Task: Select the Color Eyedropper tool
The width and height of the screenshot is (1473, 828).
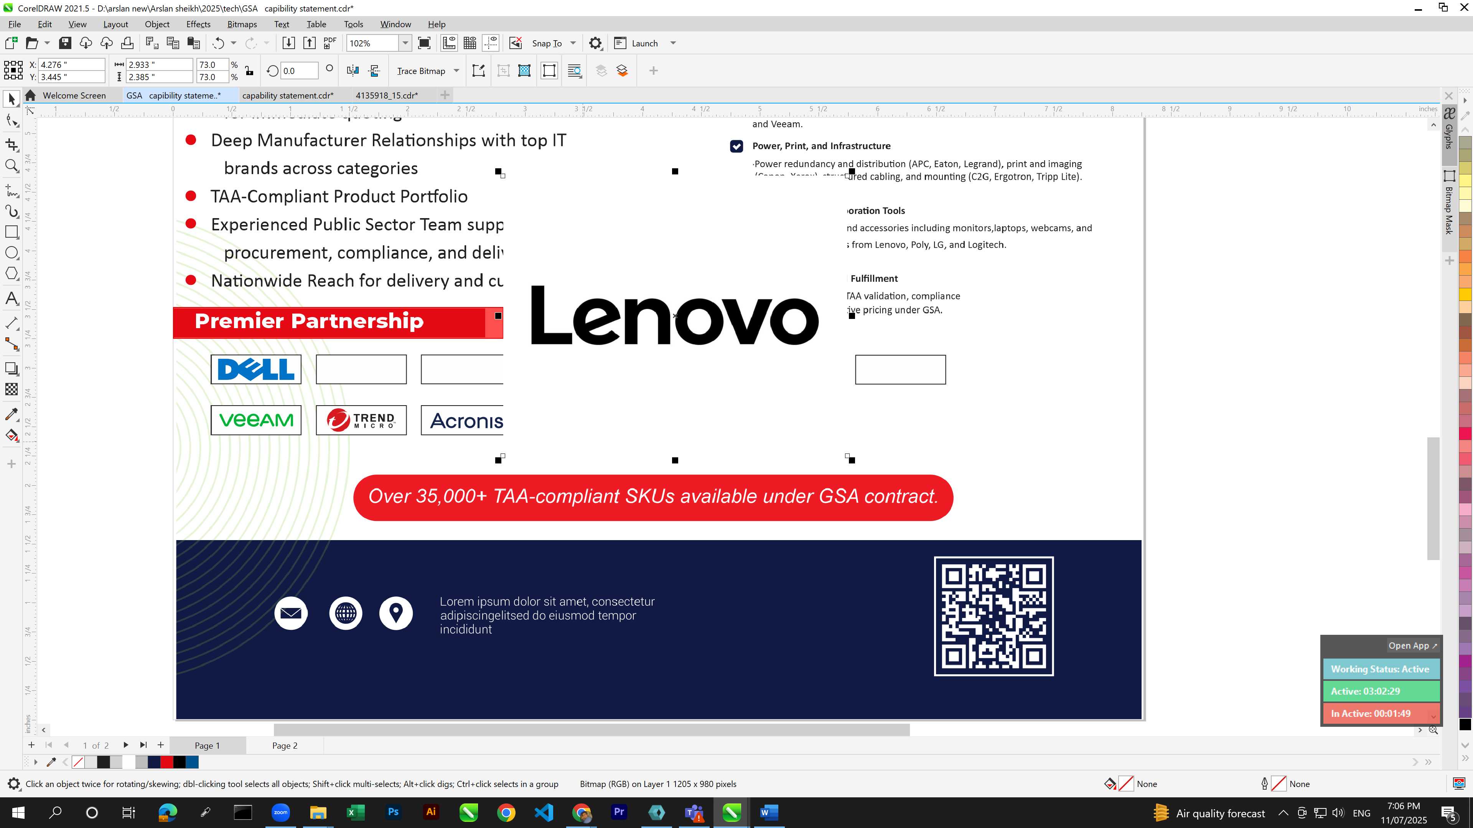Action: (12, 414)
